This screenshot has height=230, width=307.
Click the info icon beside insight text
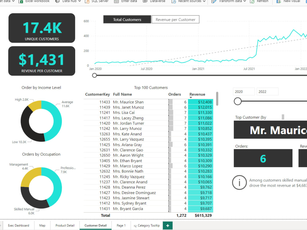pyautogui.click(x=239, y=182)
